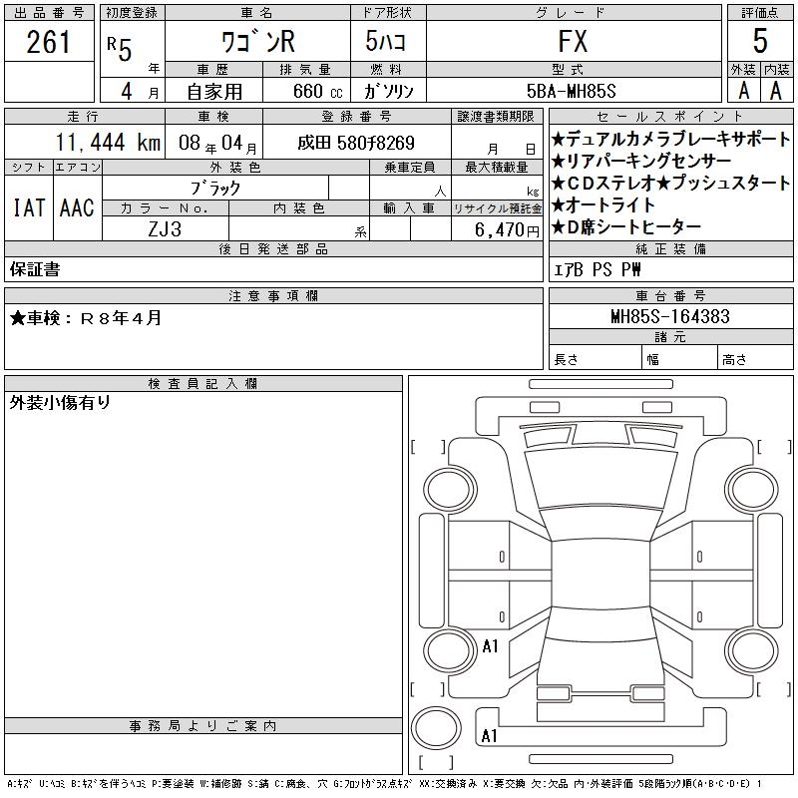Select the spare tire circle in the diagram
798x798 pixels.
pos(436,727)
